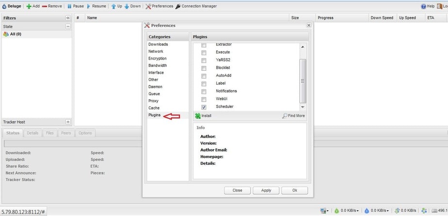Move torrent up with Up arrow
The width and height of the screenshot is (448, 216).
click(113, 6)
